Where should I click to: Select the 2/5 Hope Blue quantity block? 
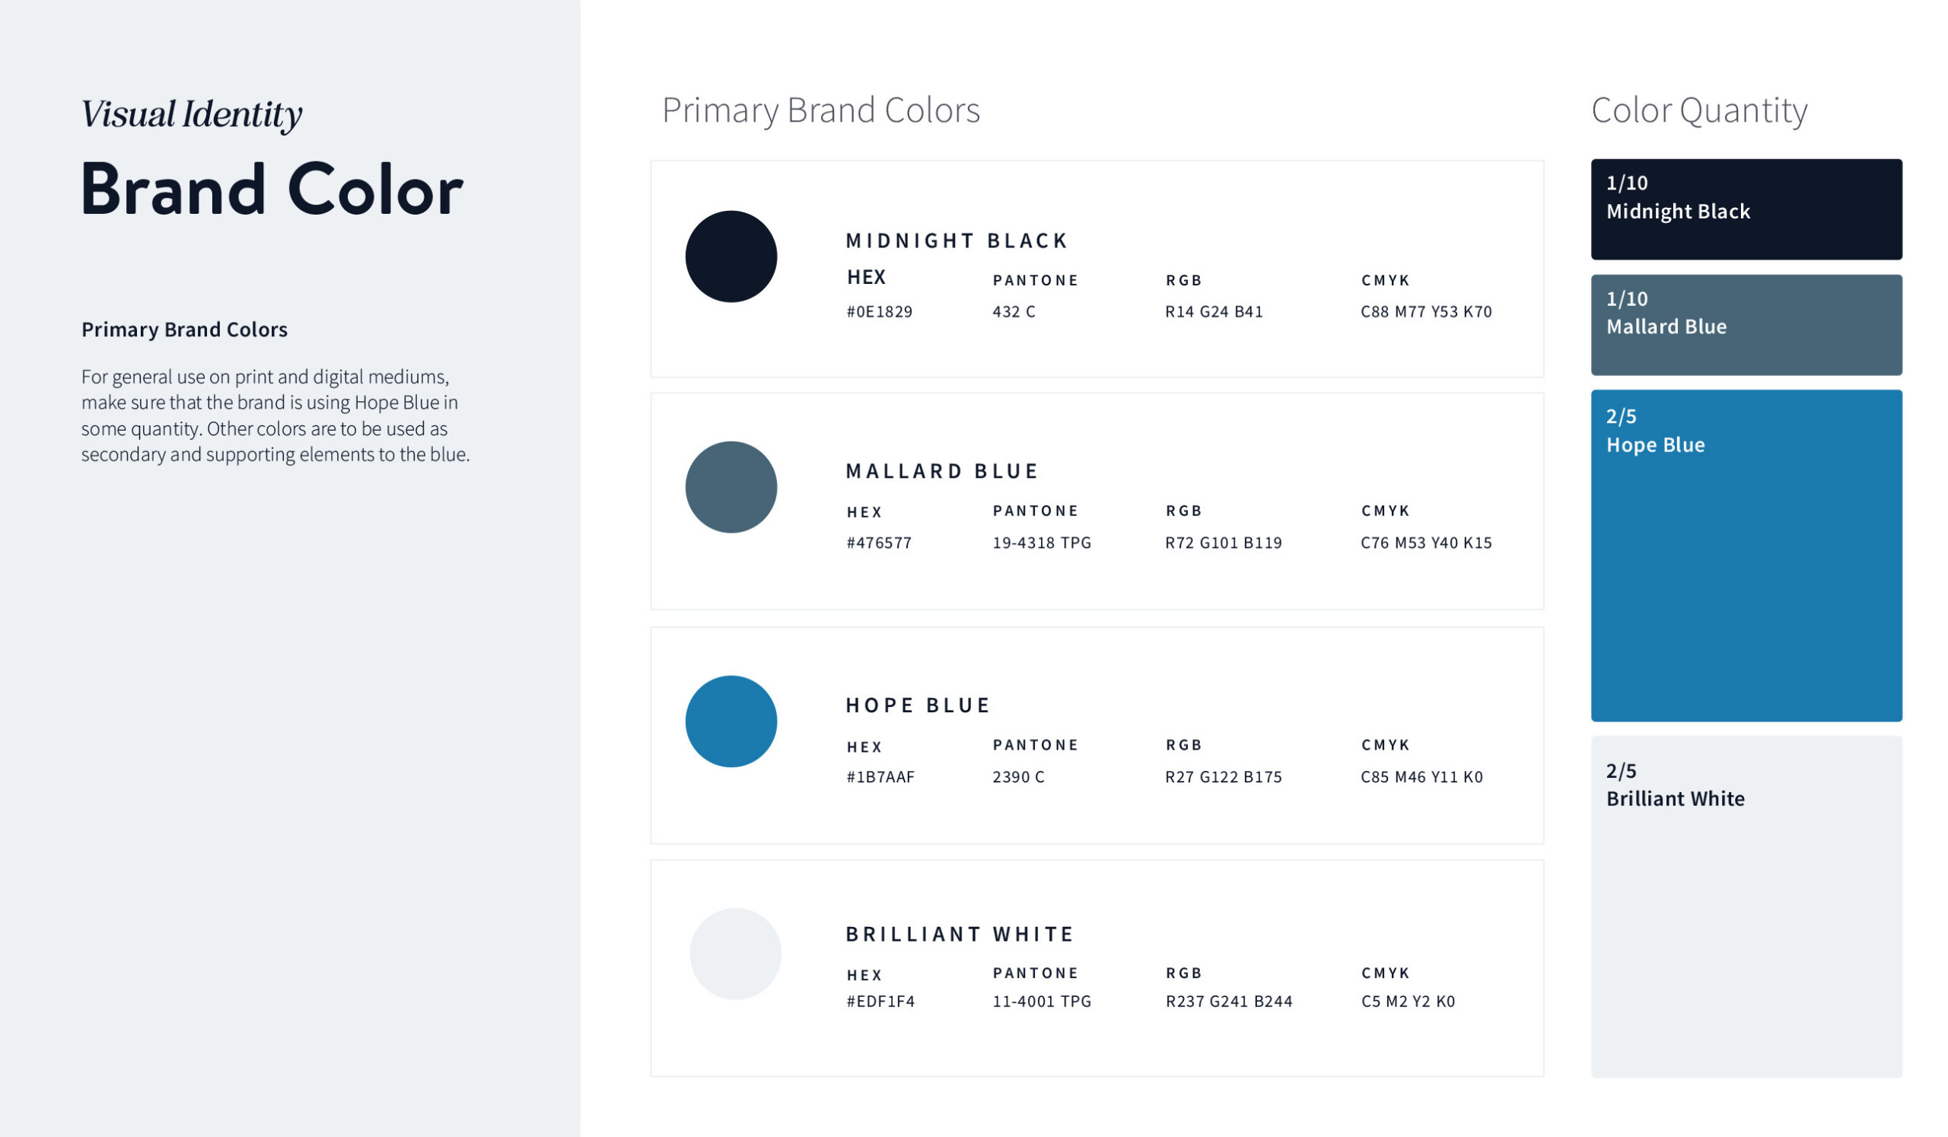(1746, 555)
